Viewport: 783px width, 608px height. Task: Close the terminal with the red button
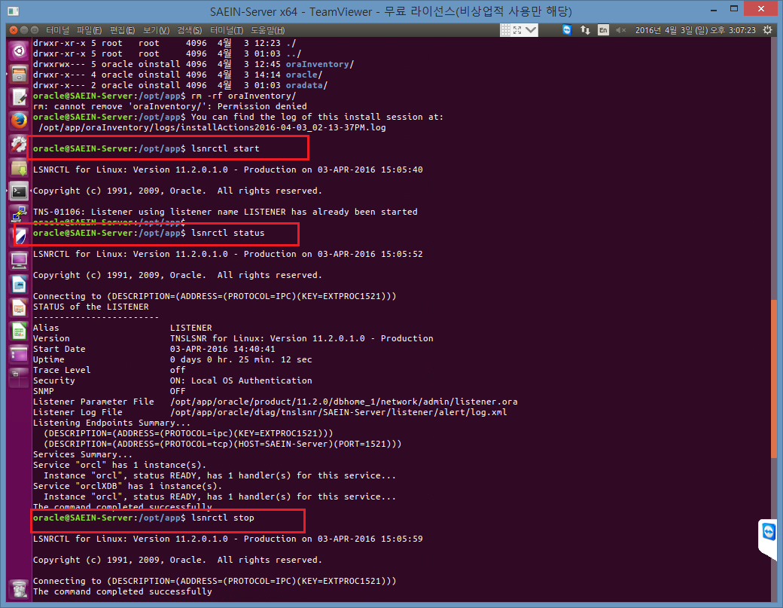coord(14,30)
